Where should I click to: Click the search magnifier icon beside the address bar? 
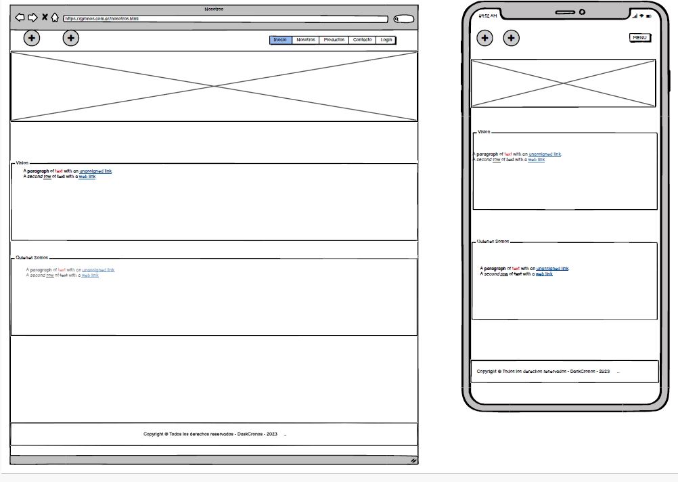[396, 19]
